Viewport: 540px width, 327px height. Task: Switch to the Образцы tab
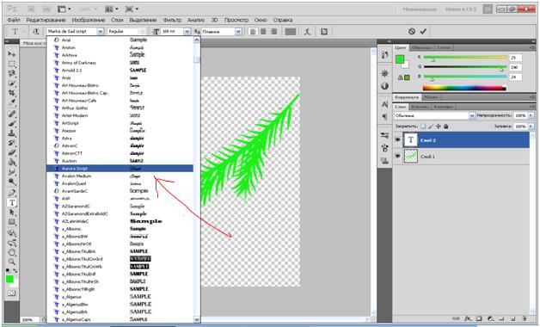tap(421, 47)
